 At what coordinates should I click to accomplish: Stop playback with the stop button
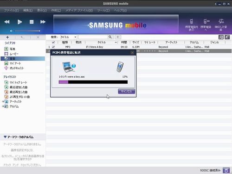(32, 22)
